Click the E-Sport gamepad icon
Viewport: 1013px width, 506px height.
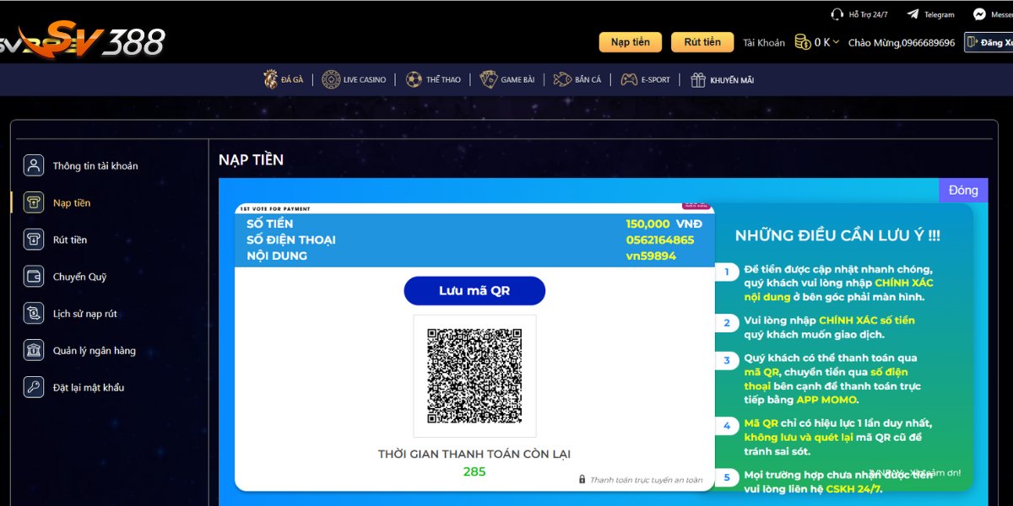(629, 79)
